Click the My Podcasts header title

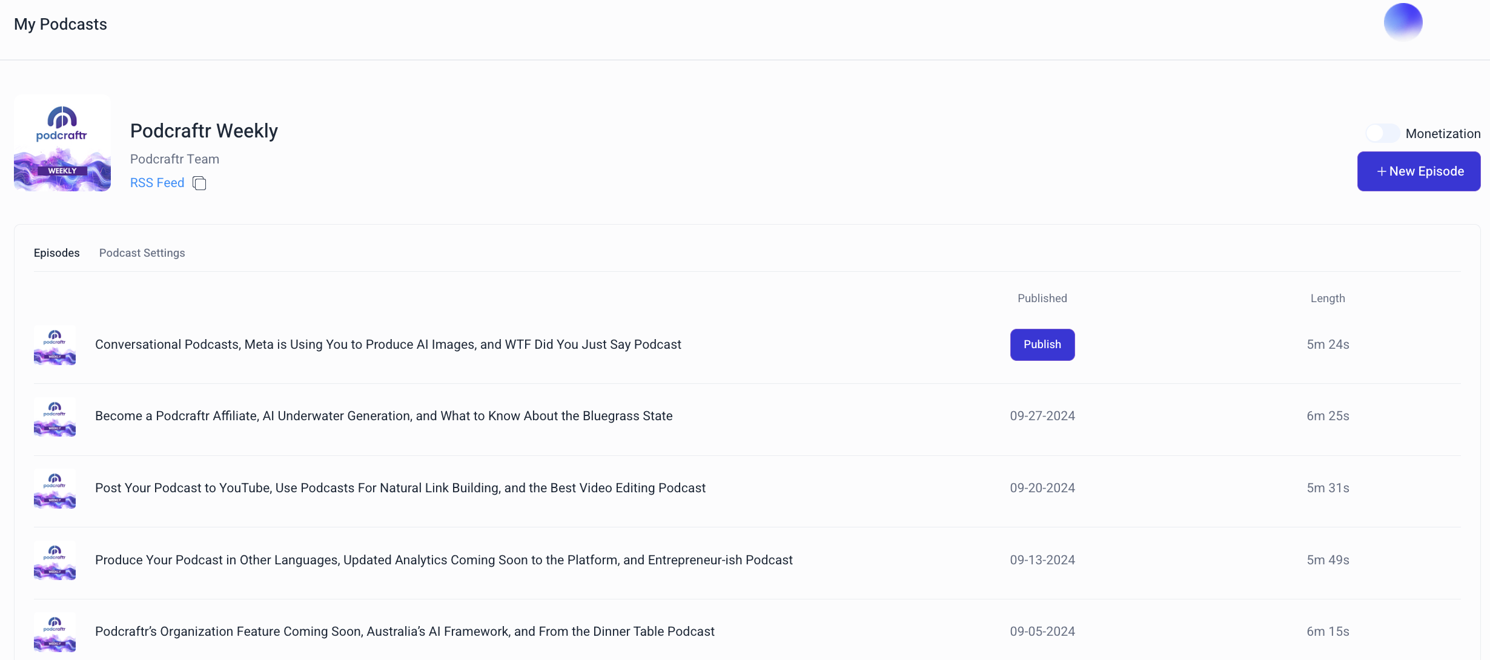tap(61, 24)
